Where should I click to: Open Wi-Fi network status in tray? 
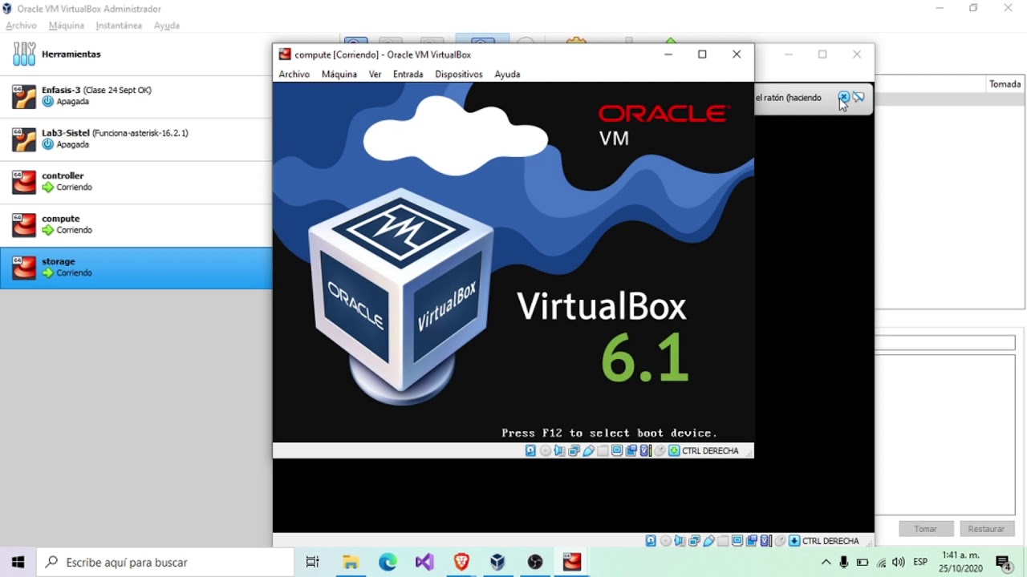[x=881, y=562]
